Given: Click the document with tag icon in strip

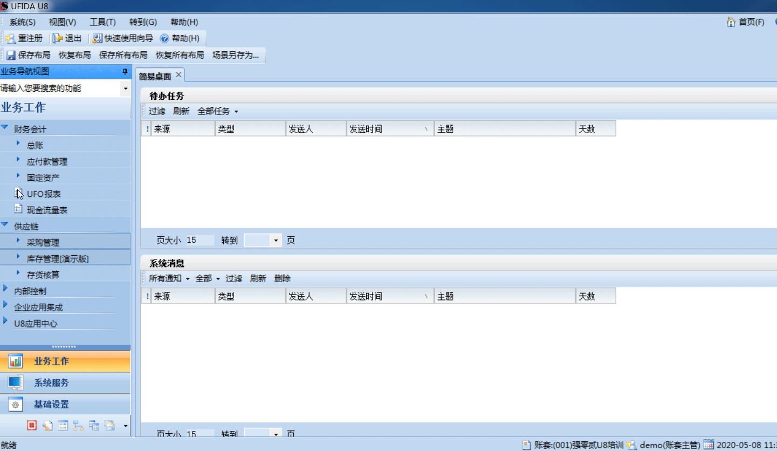Looking at the screenshot, I should click(47, 426).
